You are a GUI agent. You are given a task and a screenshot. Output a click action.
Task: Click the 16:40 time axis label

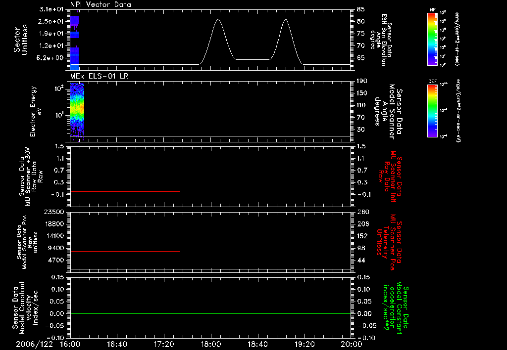point(117,344)
